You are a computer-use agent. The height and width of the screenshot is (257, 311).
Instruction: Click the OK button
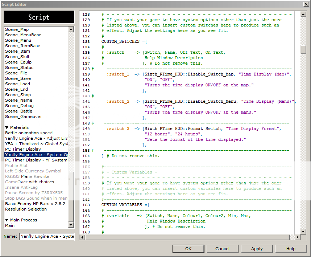(x=188, y=249)
